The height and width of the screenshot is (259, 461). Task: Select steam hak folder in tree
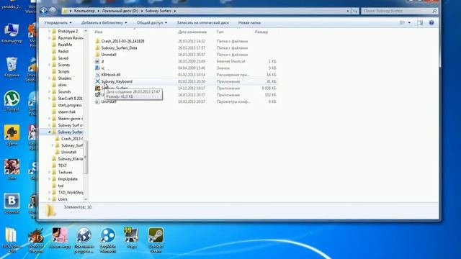67,112
